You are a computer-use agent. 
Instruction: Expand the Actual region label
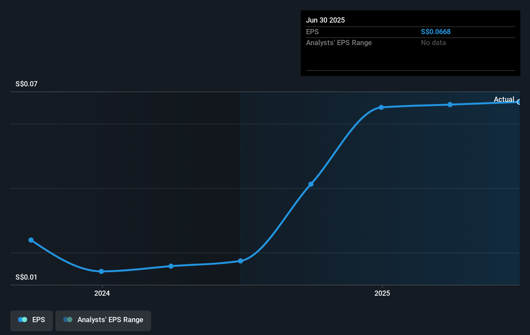coord(504,99)
